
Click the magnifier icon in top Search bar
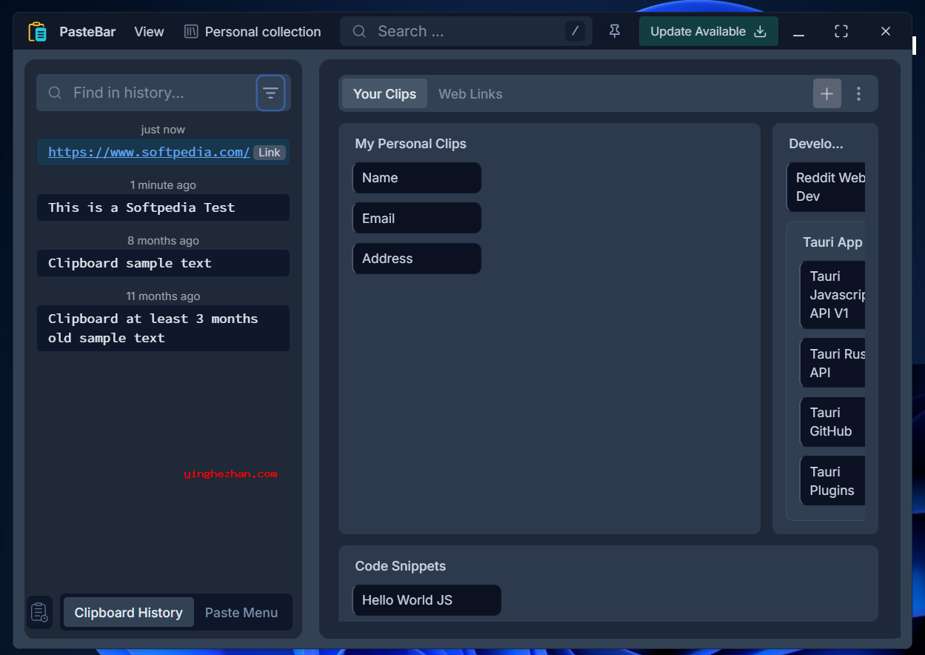pyautogui.click(x=359, y=31)
